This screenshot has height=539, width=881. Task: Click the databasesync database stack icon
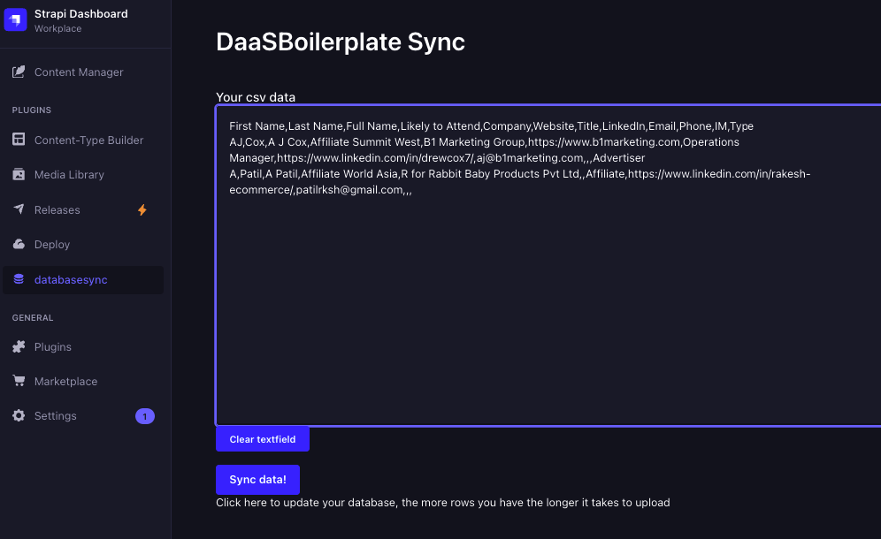pos(19,279)
